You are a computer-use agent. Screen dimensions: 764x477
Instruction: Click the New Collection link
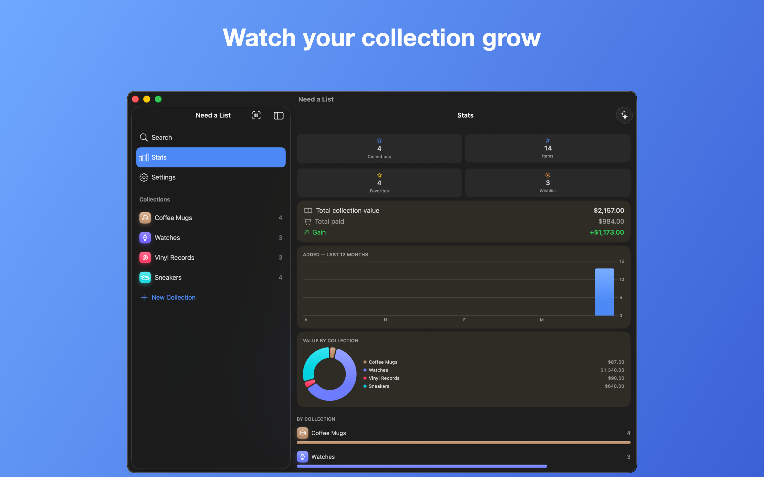click(173, 297)
